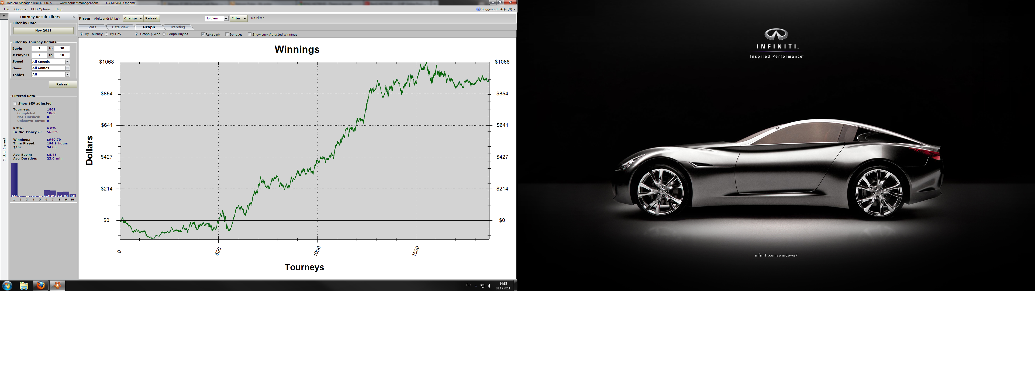This screenshot has height=381, width=1035.
Task: Click the maximum Buyin field showing 30
Action: (62, 49)
